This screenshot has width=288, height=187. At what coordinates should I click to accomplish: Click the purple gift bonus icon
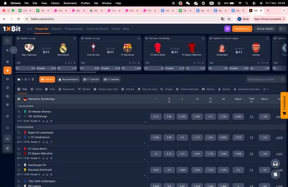227,29
